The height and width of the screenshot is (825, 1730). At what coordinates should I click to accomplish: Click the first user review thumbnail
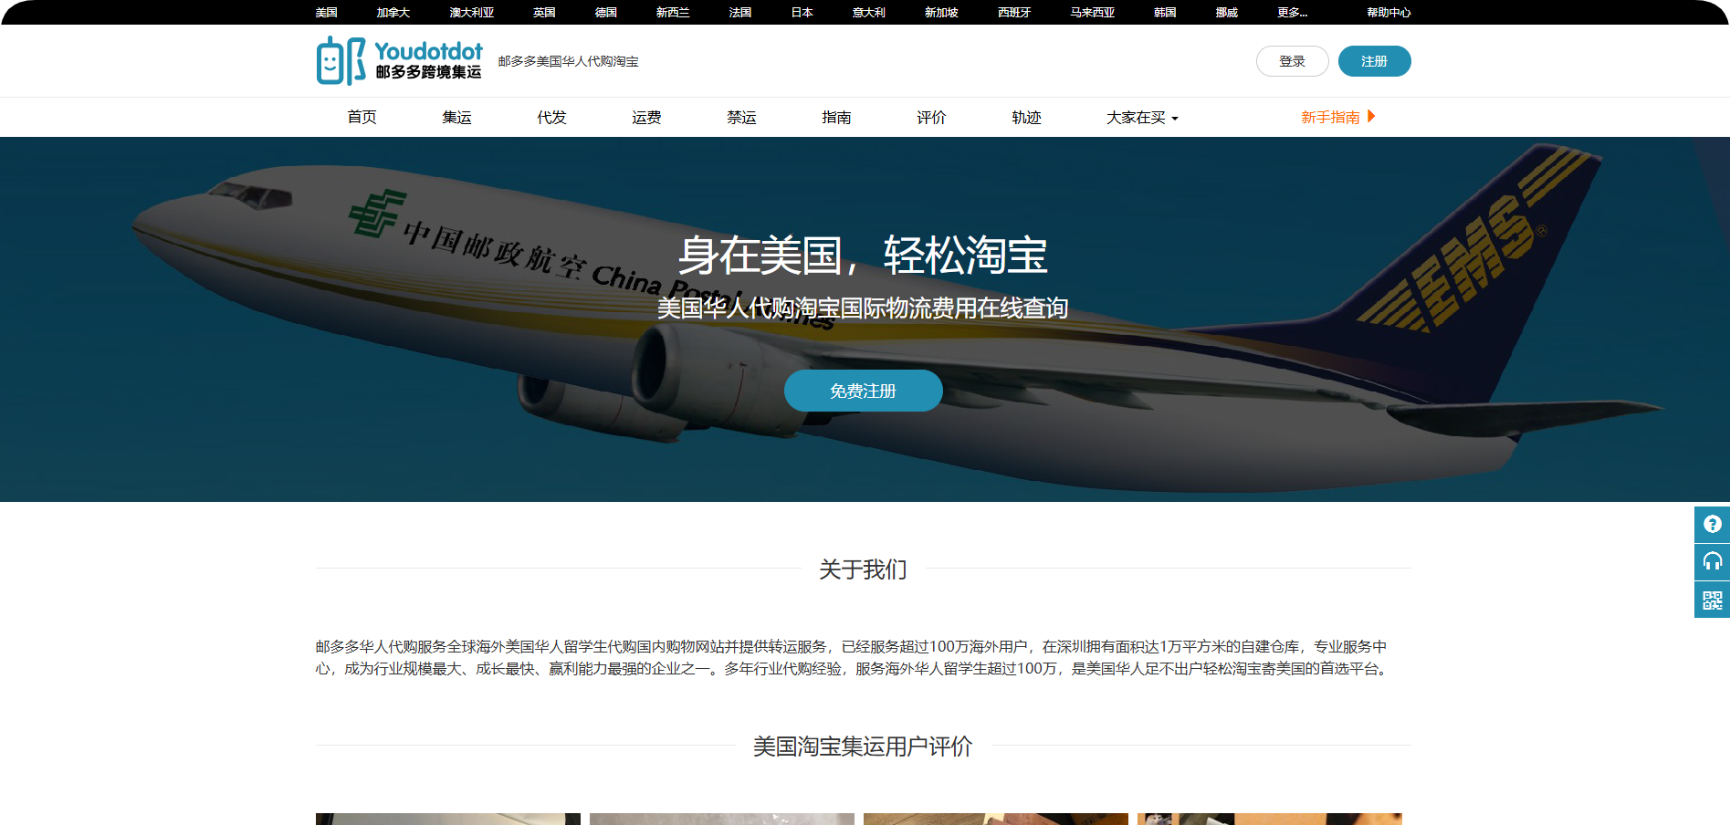click(x=447, y=818)
